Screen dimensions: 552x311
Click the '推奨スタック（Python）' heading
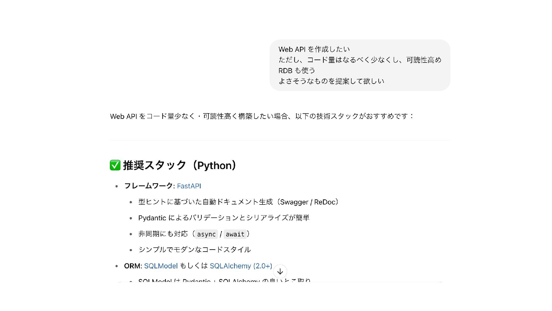(x=180, y=165)
